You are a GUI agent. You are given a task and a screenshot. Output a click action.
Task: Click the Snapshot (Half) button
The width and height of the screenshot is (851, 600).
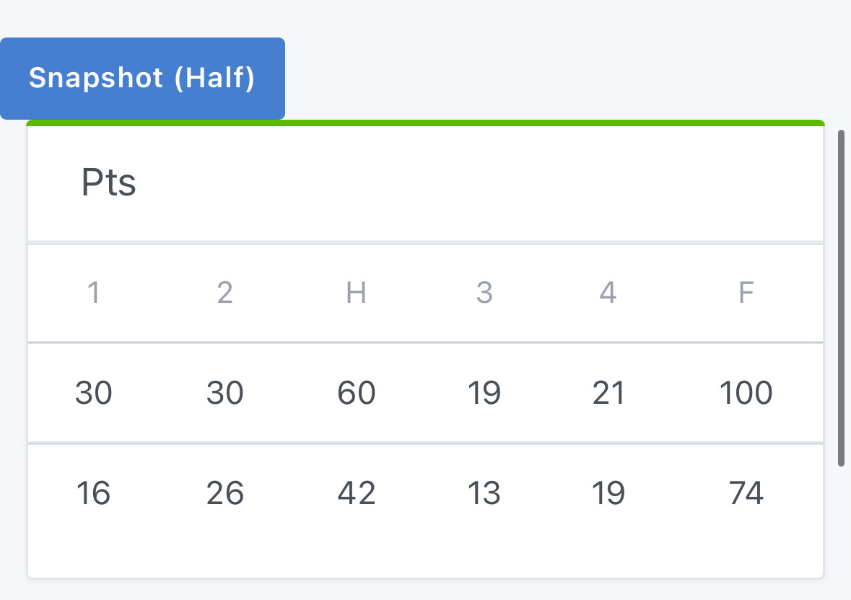(x=142, y=78)
